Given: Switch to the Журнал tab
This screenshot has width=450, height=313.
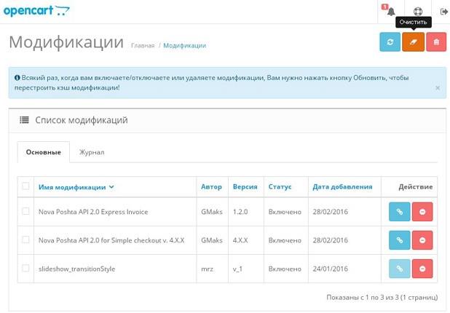Looking at the screenshot, I should click(x=92, y=152).
